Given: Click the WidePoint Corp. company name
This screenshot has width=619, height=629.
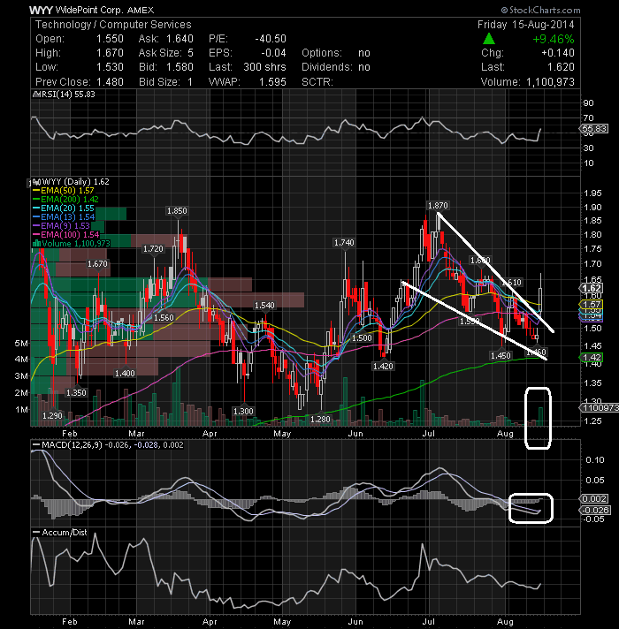Looking at the screenshot, I should tap(89, 10).
